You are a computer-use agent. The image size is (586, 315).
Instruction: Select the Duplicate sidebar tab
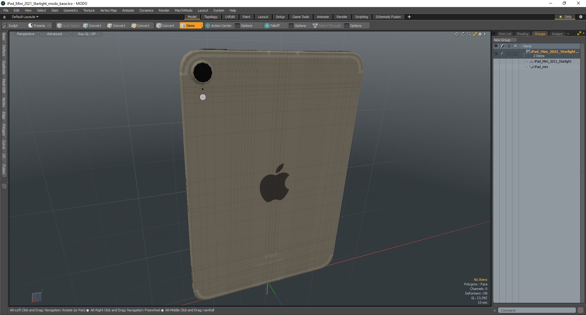(4, 68)
